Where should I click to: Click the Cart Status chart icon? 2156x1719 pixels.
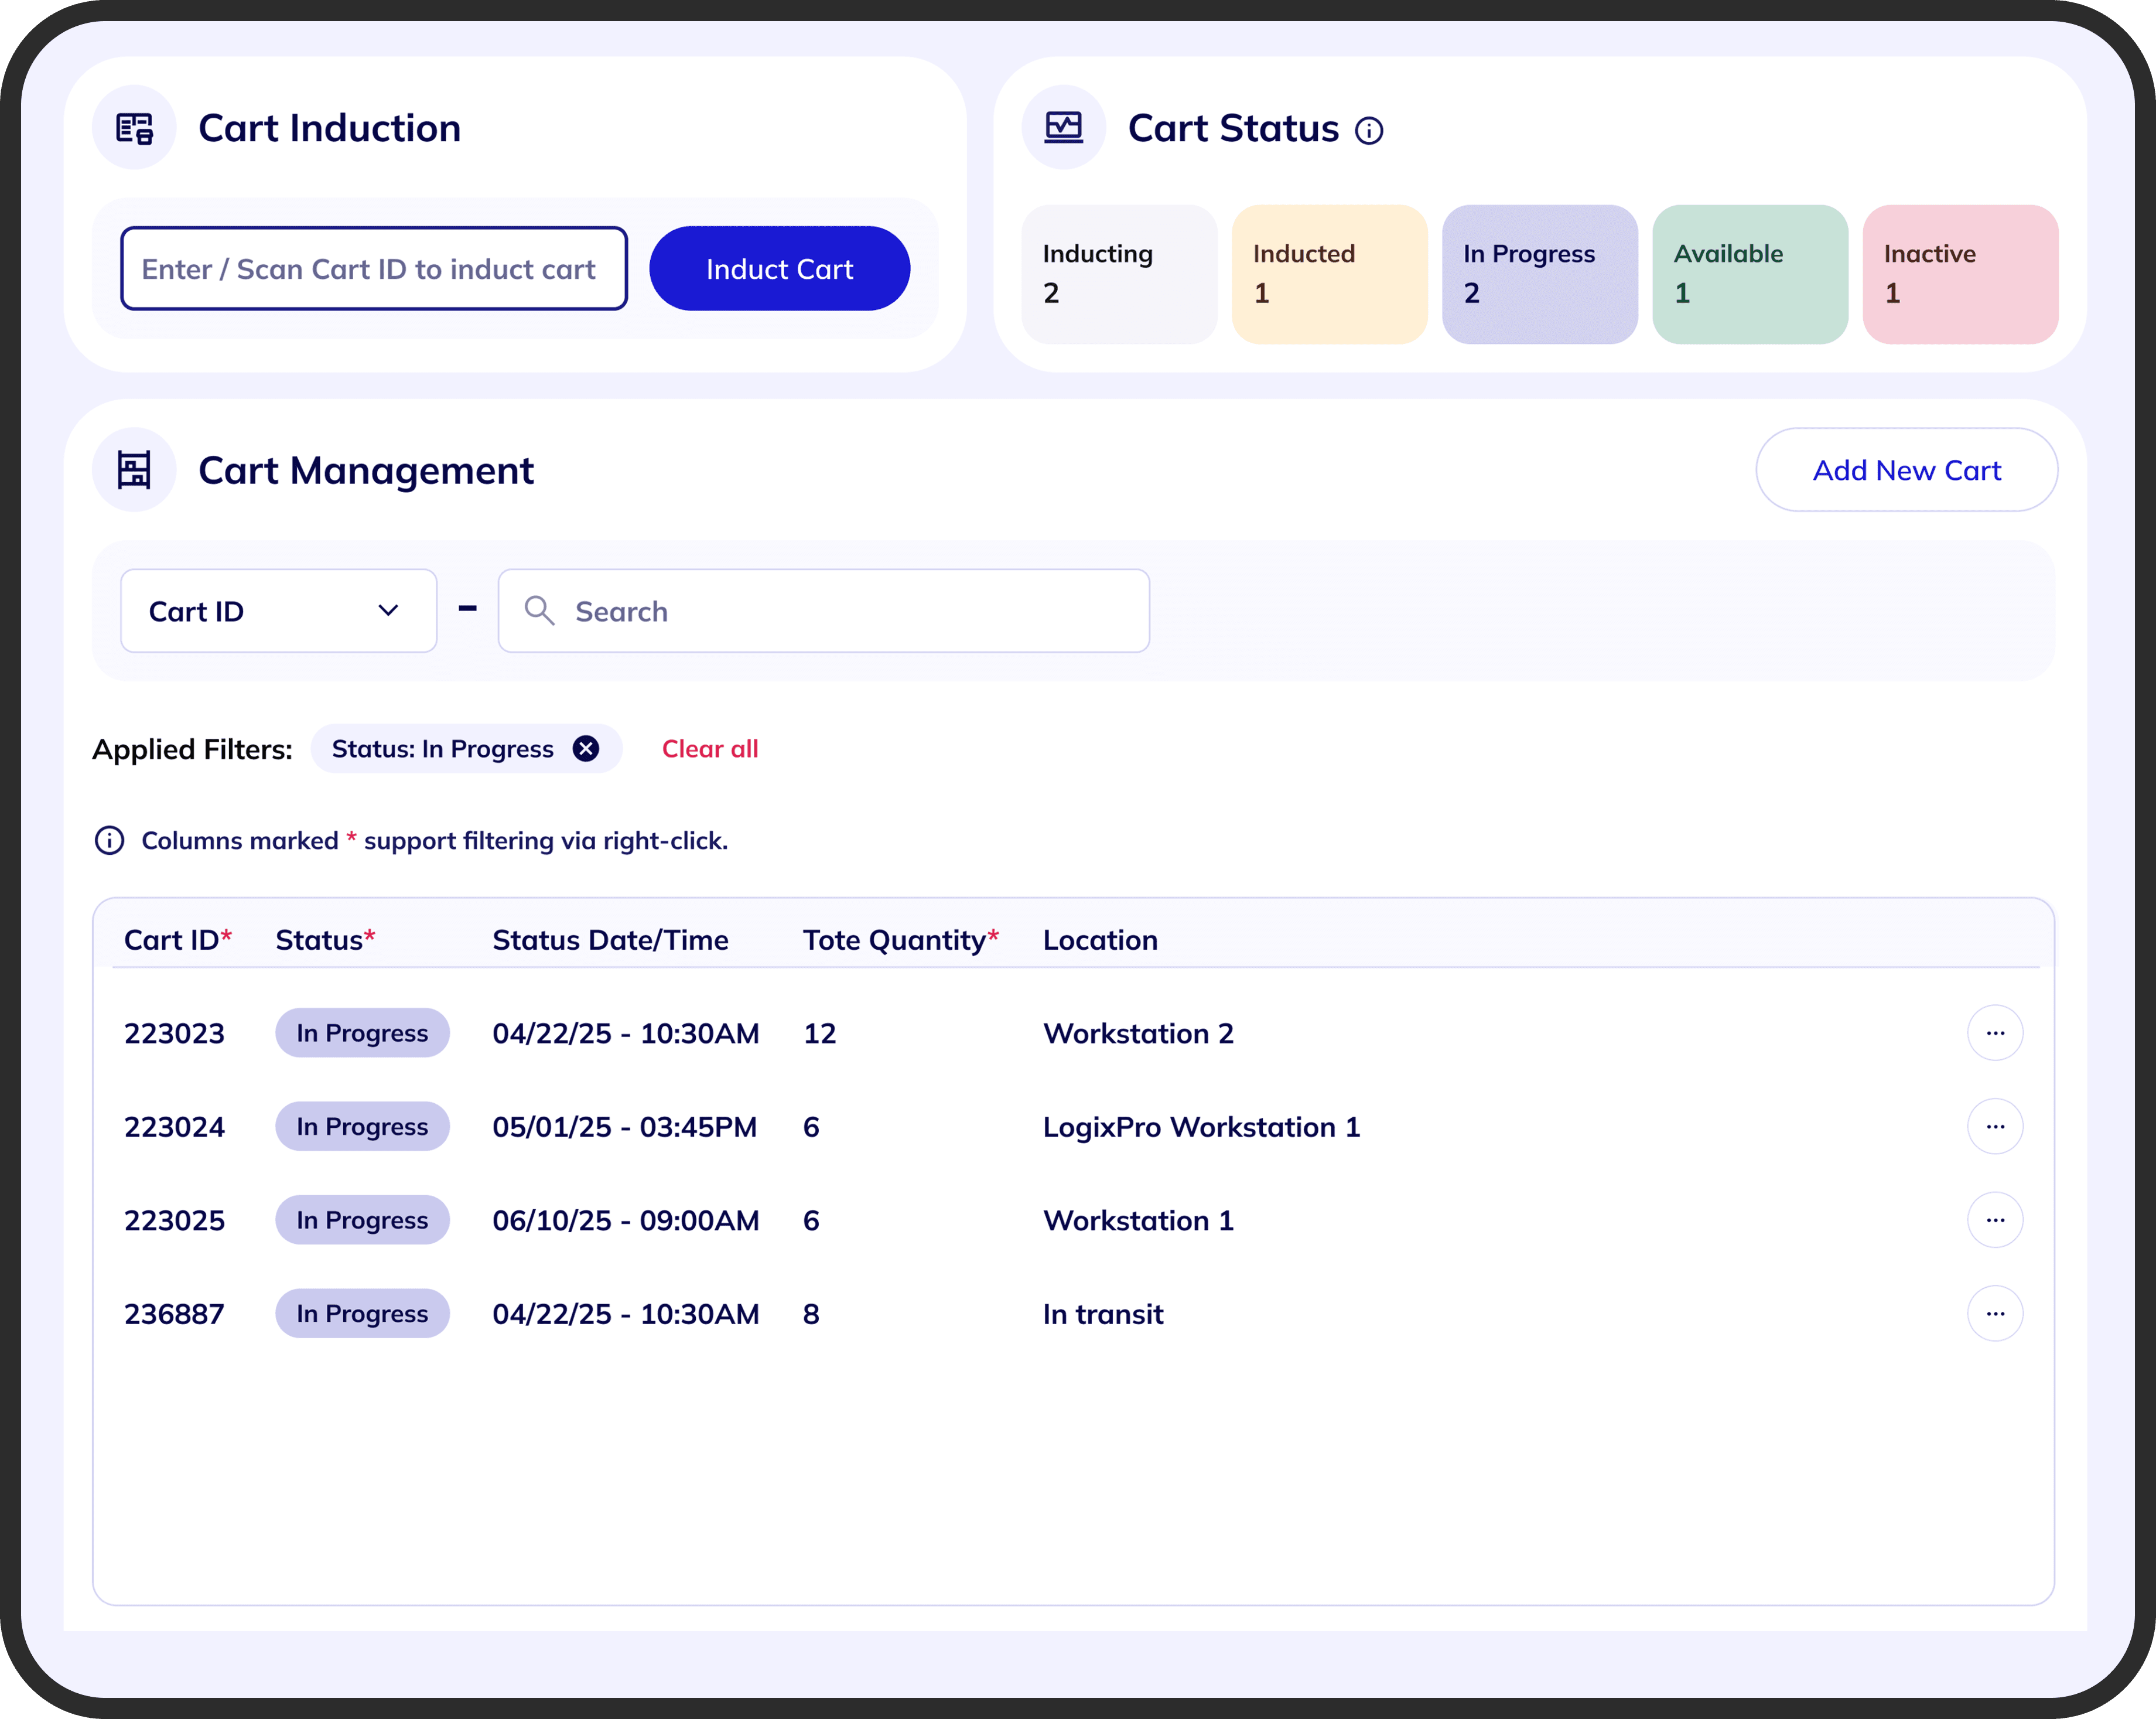click(x=1063, y=128)
